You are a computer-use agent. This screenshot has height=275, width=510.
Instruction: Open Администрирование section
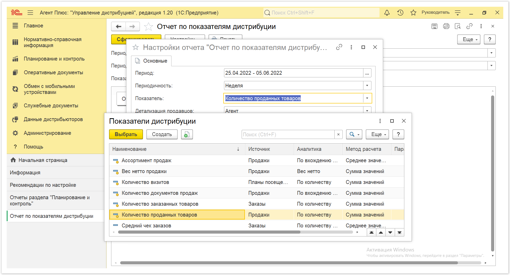pos(47,133)
